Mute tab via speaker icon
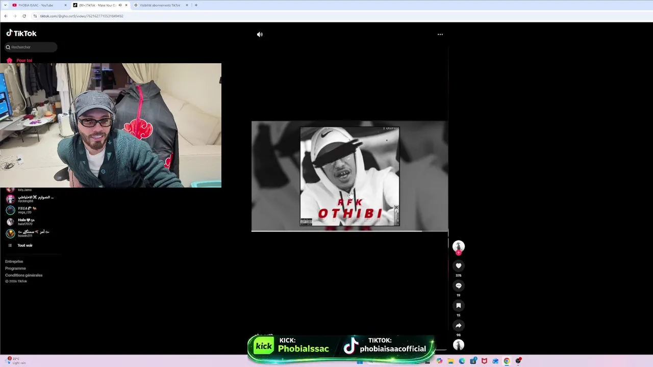The width and height of the screenshot is (653, 367). 120,5
